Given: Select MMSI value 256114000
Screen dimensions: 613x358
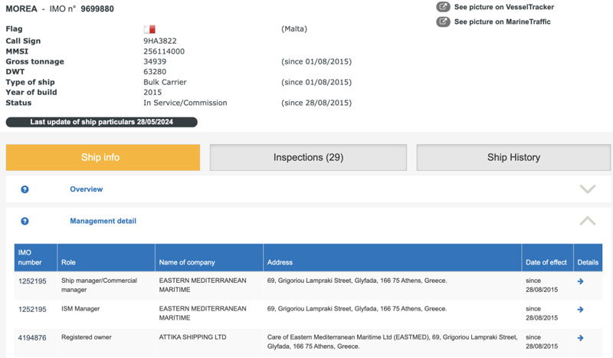Looking at the screenshot, I should (164, 51).
